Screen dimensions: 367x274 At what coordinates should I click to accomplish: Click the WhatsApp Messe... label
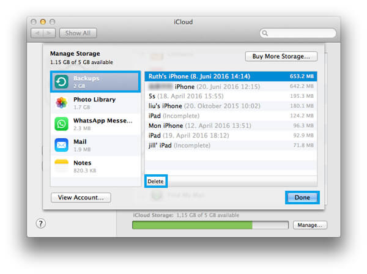(x=103, y=120)
